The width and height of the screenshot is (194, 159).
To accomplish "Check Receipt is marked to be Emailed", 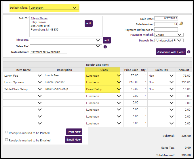I will coord(6,140).
